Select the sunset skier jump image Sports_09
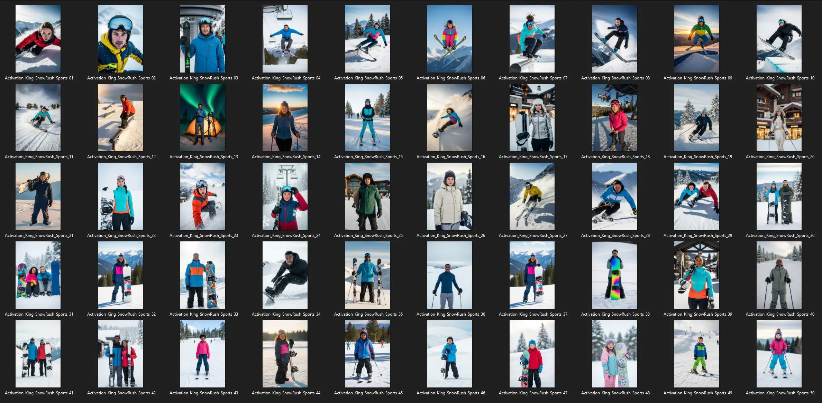 coord(697,39)
